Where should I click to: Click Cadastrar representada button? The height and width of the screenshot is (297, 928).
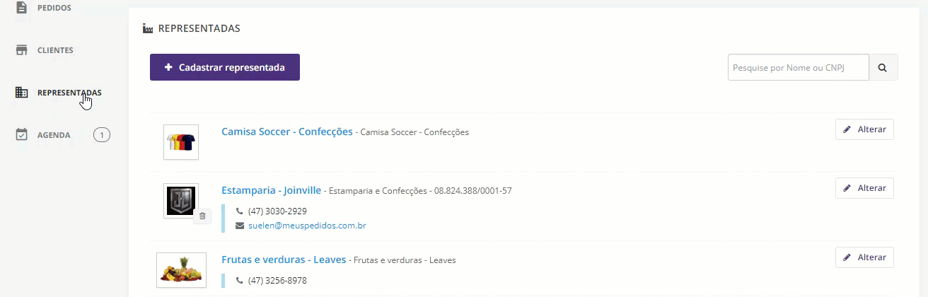[x=225, y=67]
